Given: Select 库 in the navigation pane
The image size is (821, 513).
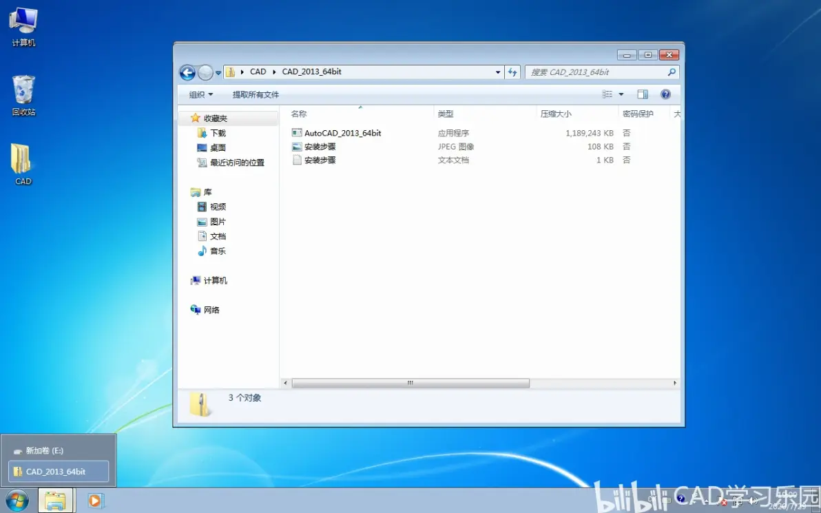Looking at the screenshot, I should (202, 192).
